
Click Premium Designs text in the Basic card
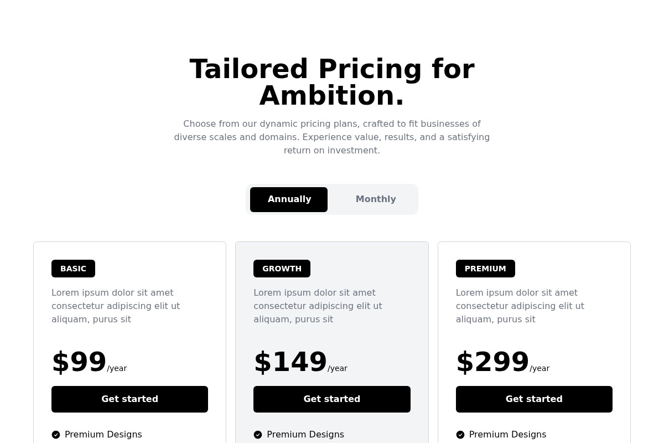103,435
